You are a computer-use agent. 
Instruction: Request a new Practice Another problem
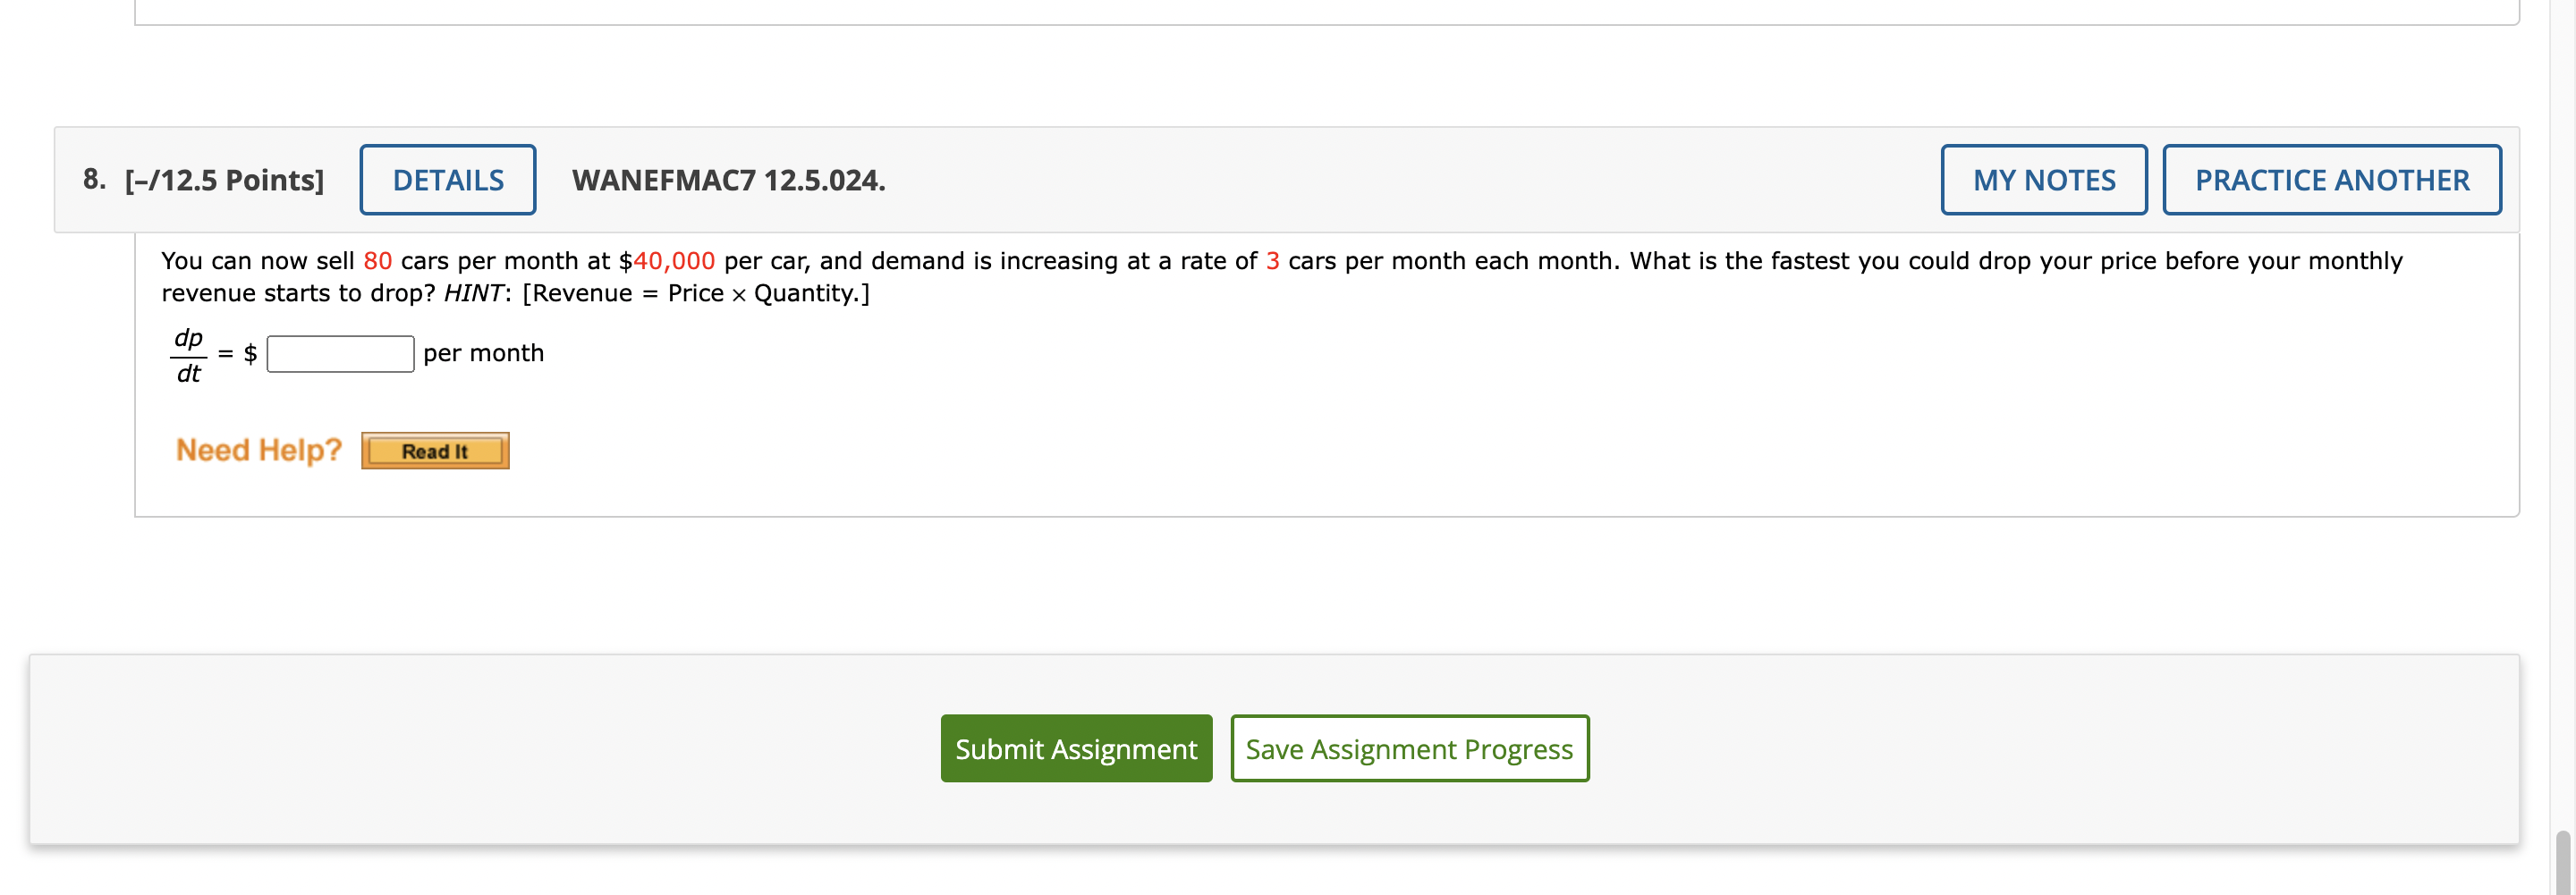tap(2332, 179)
